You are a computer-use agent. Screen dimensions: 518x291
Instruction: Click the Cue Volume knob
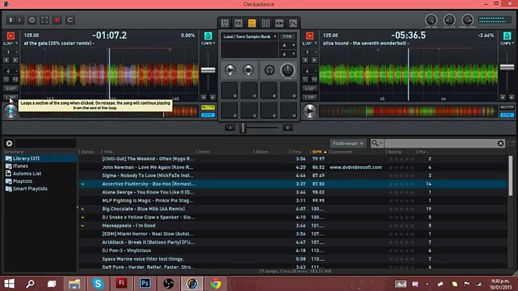click(x=431, y=20)
